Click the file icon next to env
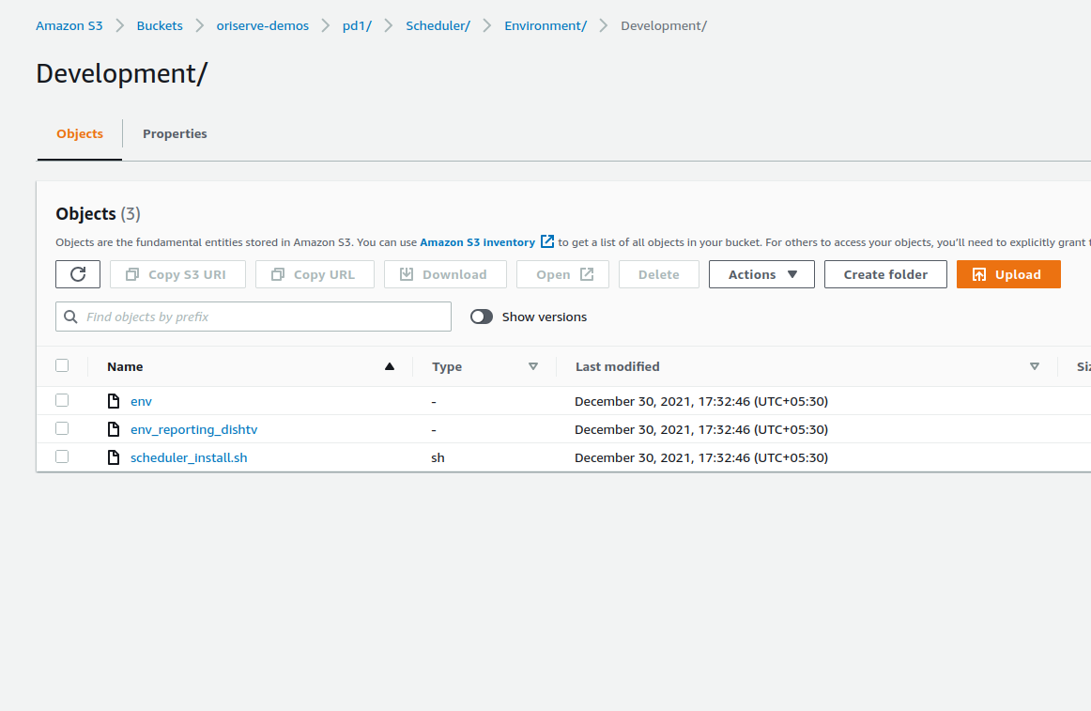 click(x=114, y=401)
